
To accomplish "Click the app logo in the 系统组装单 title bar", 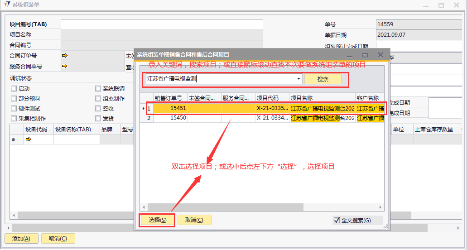I will tap(6, 5).
